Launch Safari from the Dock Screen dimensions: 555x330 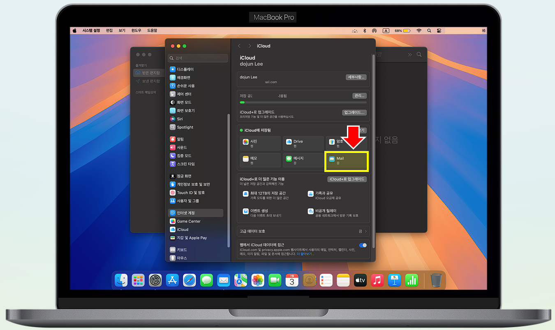[190, 281]
